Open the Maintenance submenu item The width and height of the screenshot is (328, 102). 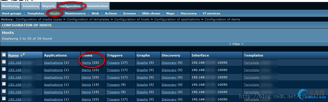tap(75, 13)
